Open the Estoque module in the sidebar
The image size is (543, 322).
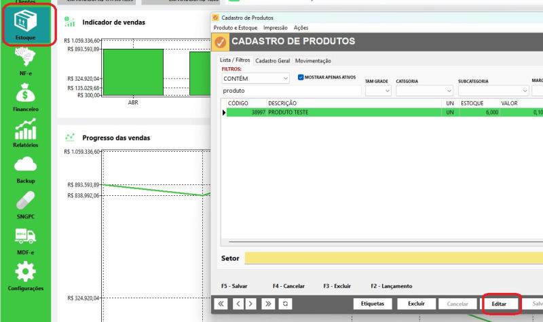tap(25, 24)
